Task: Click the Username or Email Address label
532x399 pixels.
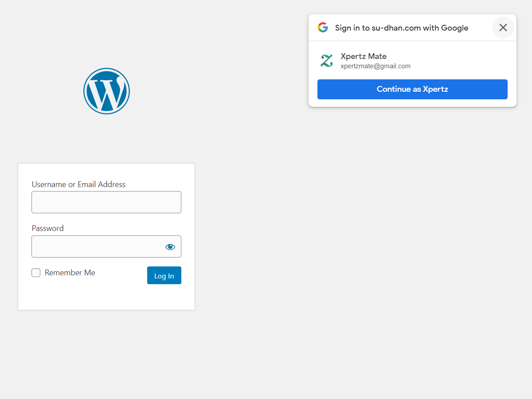Action: (x=78, y=184)
